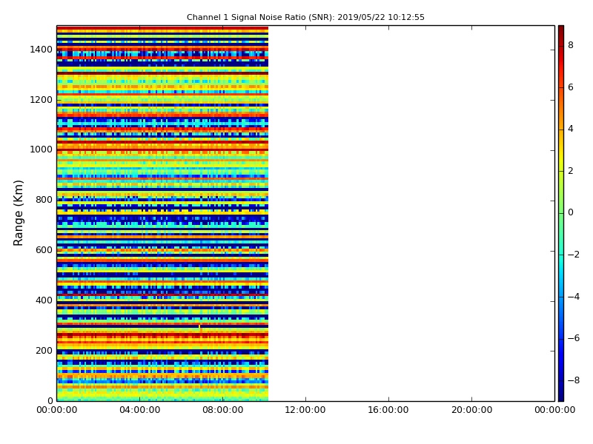Click the dark red top of the colorbar
The height and width of the screenshot is (444, 593).
click(561, 32)
